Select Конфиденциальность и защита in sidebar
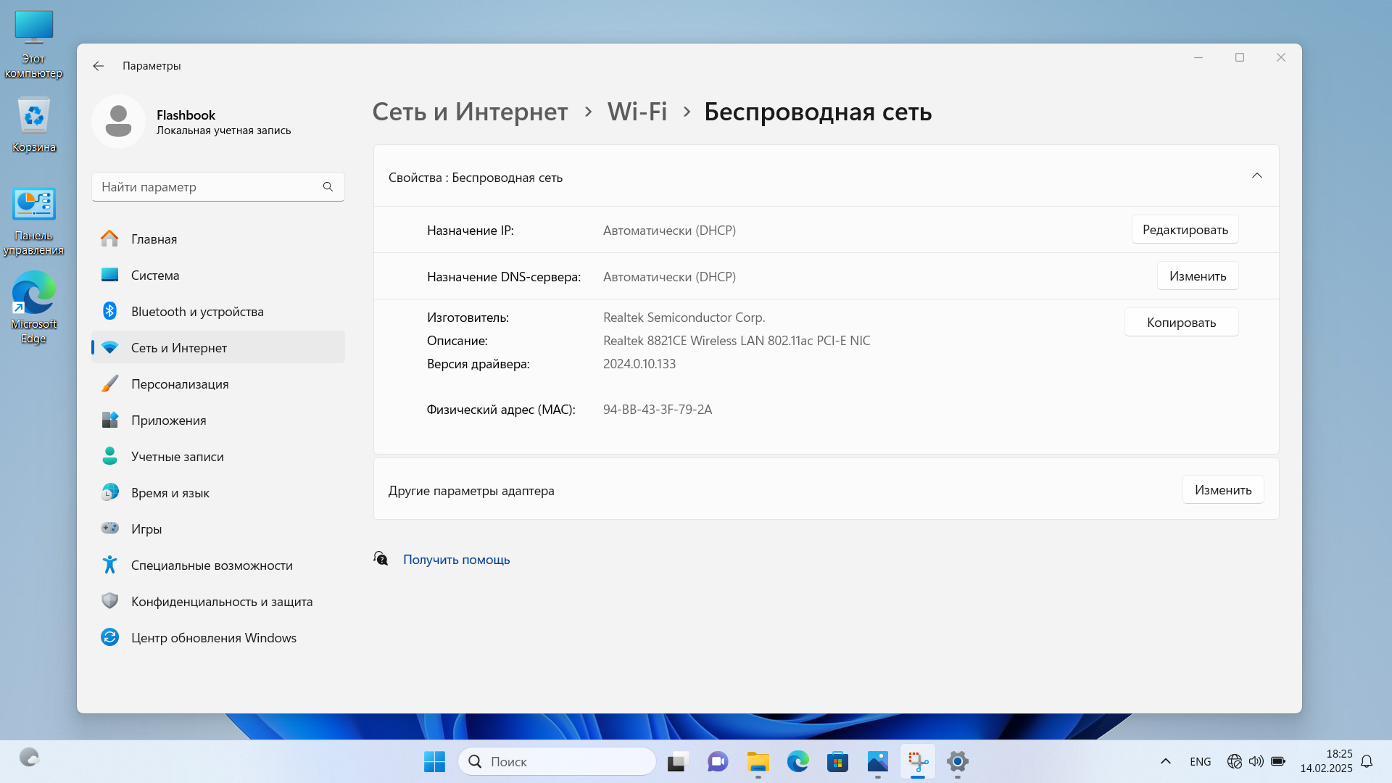This screenshot has width=1392, height=783. pyautogui.click(x=221, y=602)
